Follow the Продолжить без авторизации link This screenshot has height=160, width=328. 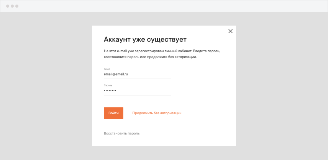157,113
